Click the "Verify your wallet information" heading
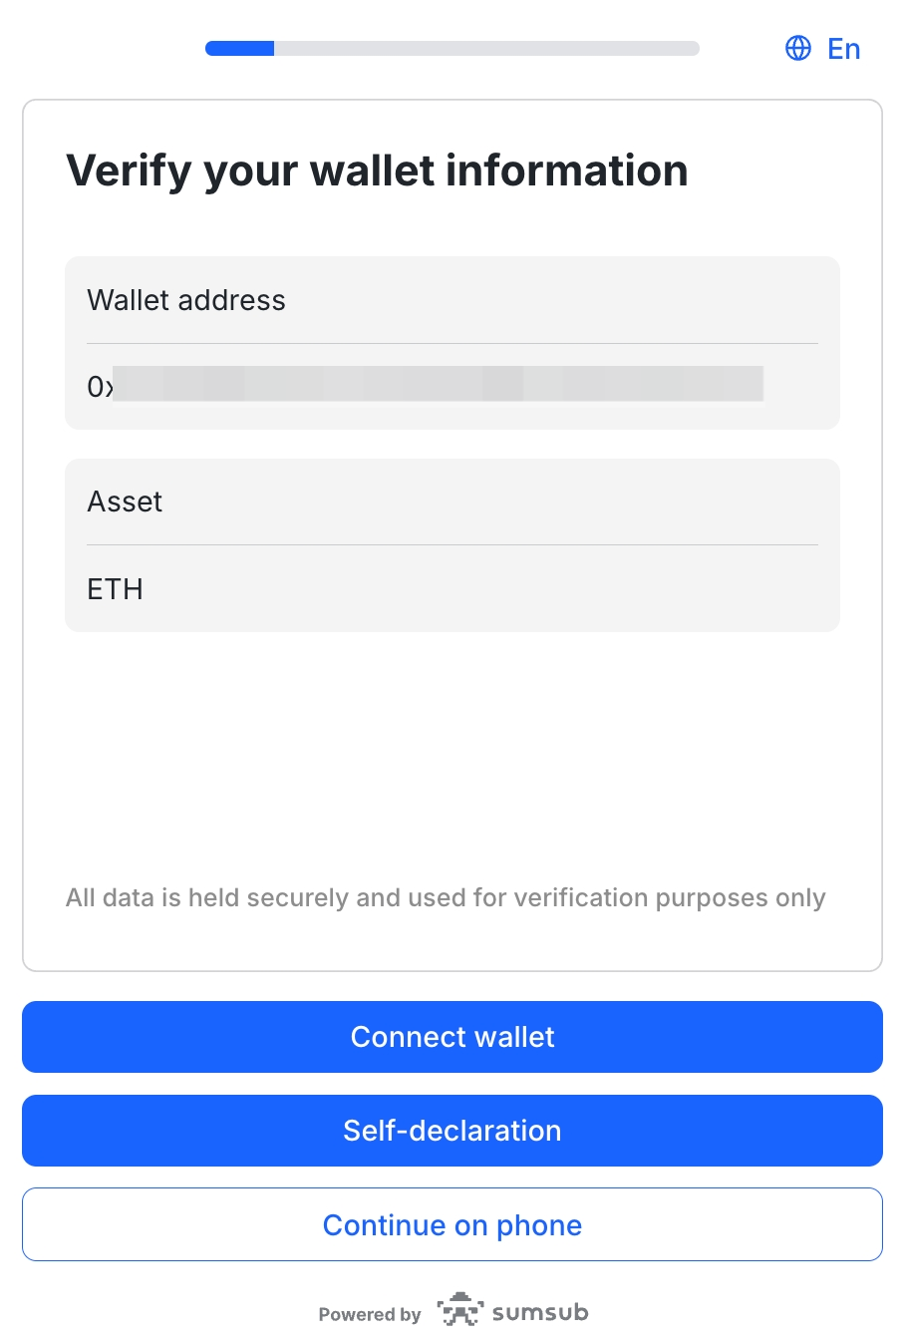 [x=377, y=170]
